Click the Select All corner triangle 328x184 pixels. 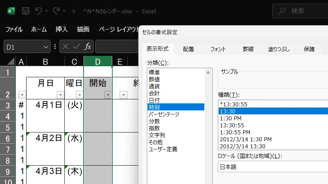[x=10, y=61]
